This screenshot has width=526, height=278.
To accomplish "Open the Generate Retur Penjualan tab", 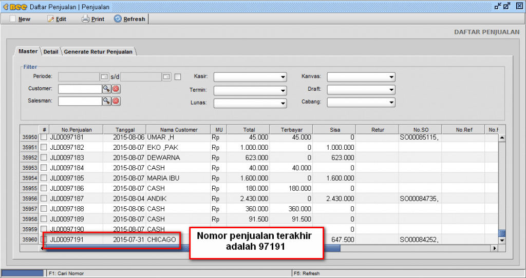I will pos(98,52).
